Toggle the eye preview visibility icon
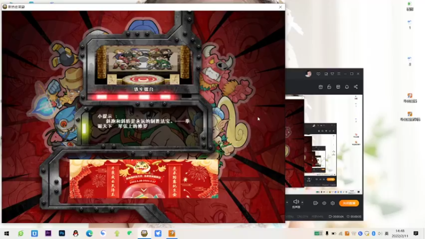Screen dimensions: 425x239 coord(324,203)
